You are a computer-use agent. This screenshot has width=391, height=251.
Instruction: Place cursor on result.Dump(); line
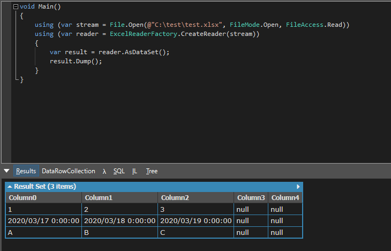coord(76,61)
